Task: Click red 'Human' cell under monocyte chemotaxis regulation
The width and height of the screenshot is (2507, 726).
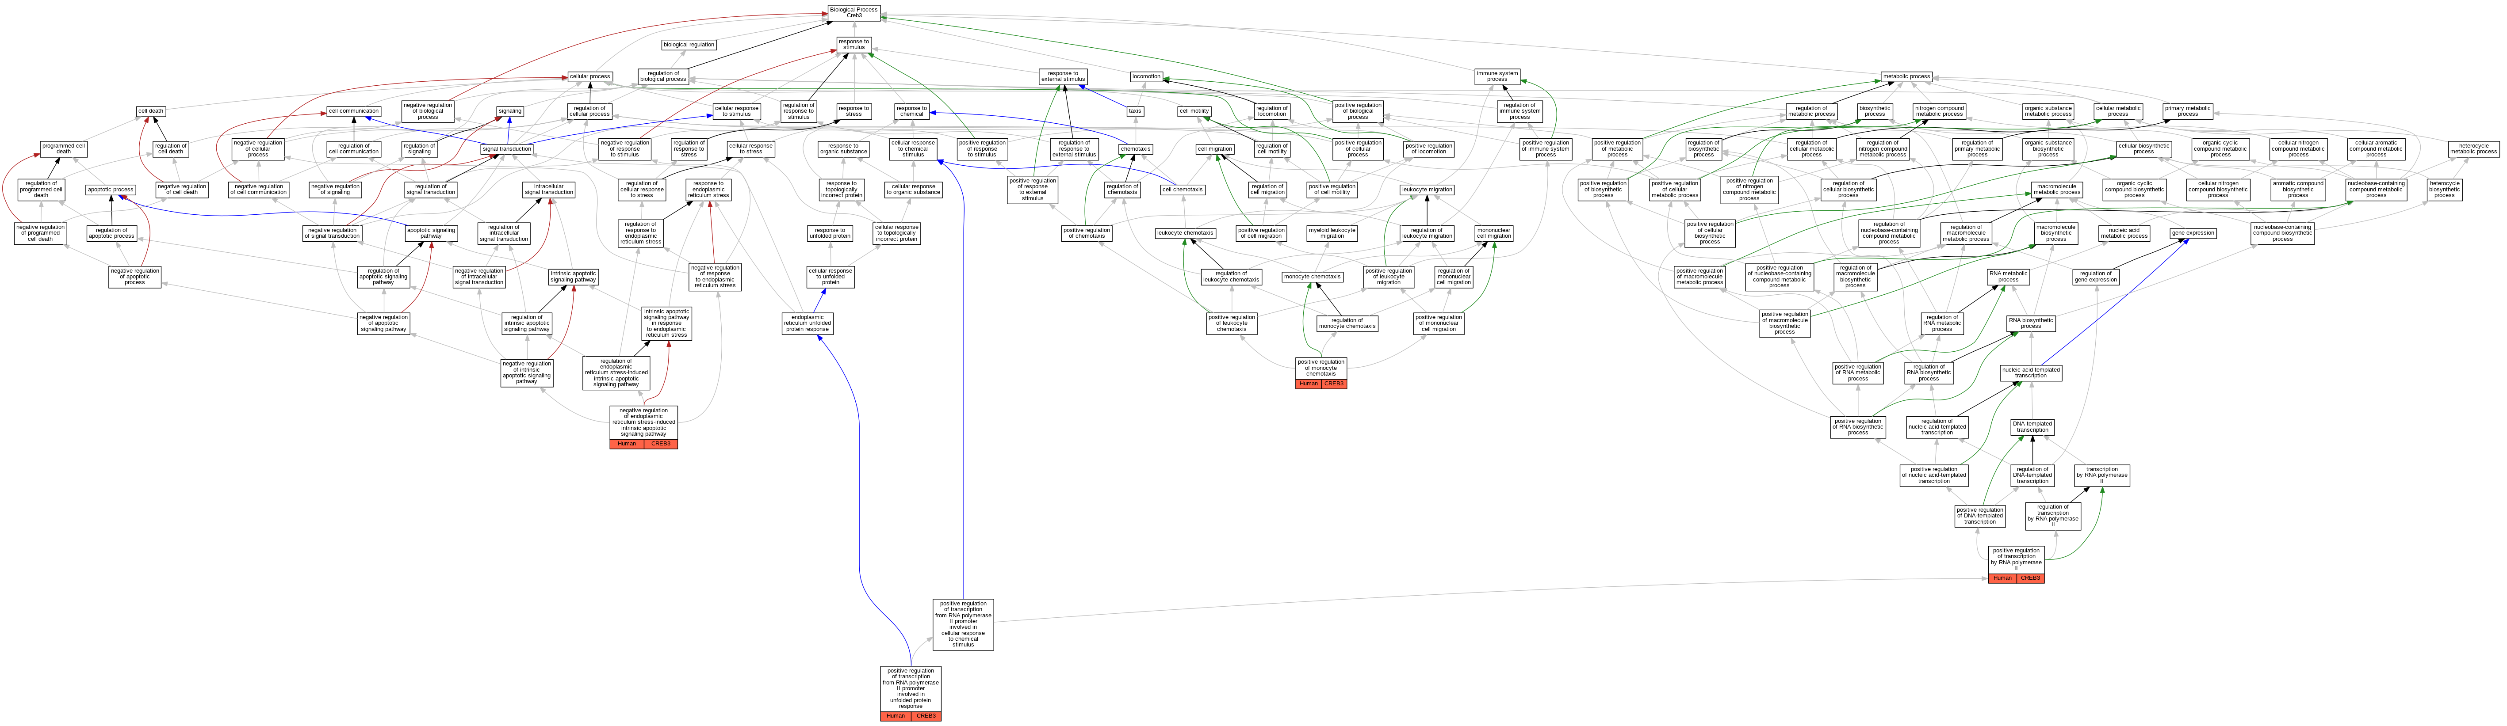Action: coord(1308,384)
